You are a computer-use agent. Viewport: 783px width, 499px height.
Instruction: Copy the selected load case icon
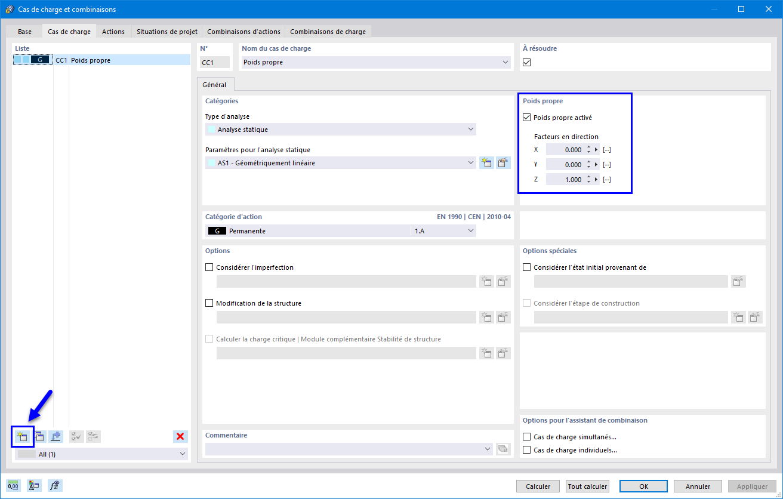pos(39,436)
